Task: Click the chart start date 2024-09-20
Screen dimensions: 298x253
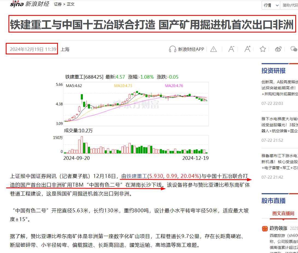Action: click(x=76, y=158)
